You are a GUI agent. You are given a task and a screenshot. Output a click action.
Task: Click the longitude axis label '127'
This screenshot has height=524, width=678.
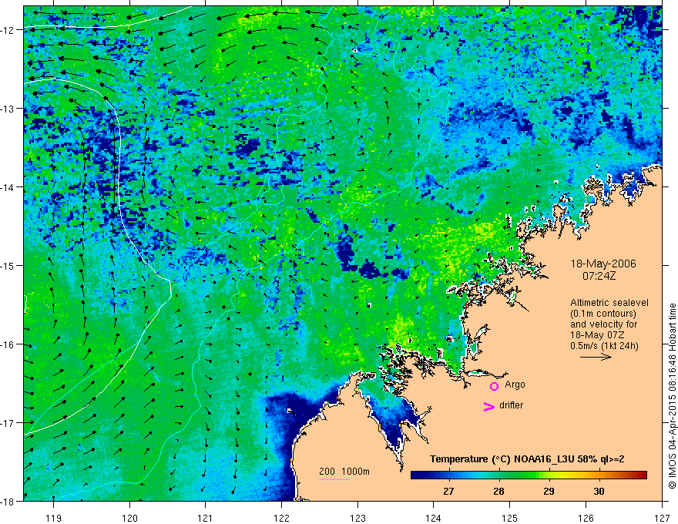[662, 518]
